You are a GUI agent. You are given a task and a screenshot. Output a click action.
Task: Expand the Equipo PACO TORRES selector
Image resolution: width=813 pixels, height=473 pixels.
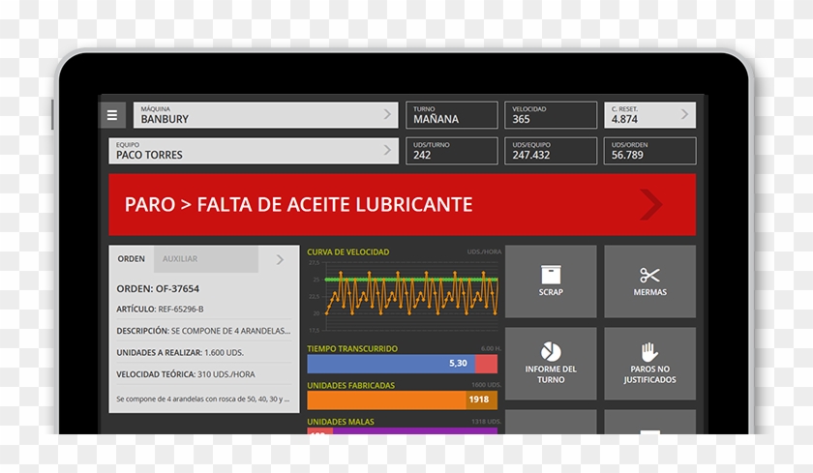tap(387, 151)
